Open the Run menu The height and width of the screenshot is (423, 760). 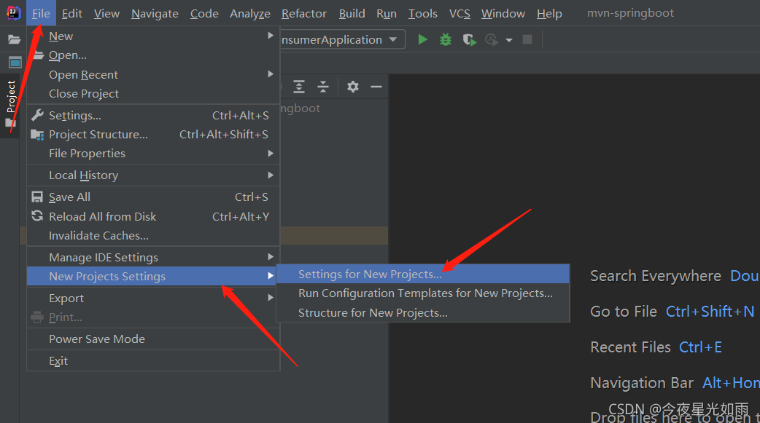tap(387, 14)
